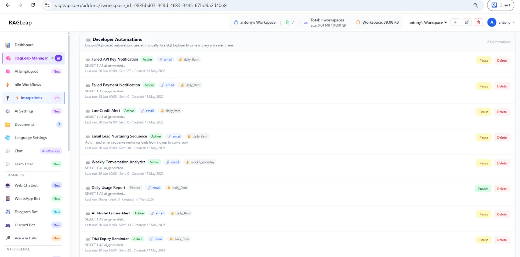Click the Pro badge beside Integrations
This screenshot has width=520, height=257.
pyautogui.click(x=57, y=98)
